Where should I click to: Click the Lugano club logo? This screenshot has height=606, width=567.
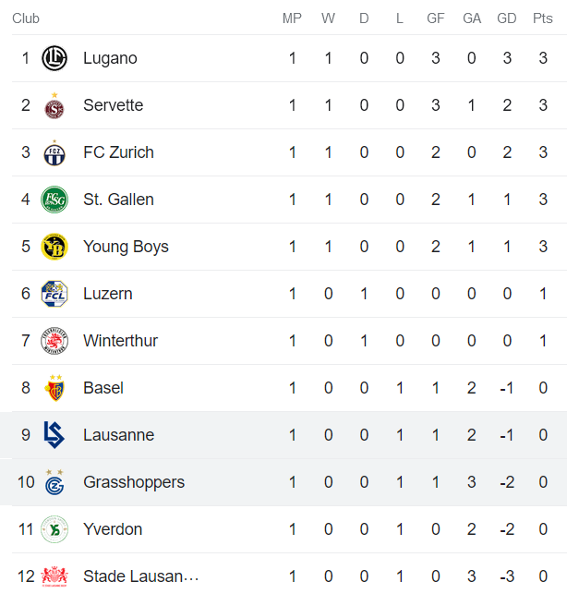pos(54,58)
